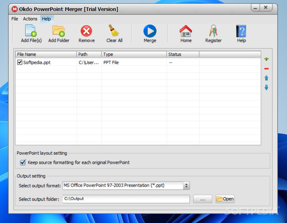The width and height of the screenshot is (287, 223).
Task: Click the Add Folder toolbar icon
Action: [59, 31]
